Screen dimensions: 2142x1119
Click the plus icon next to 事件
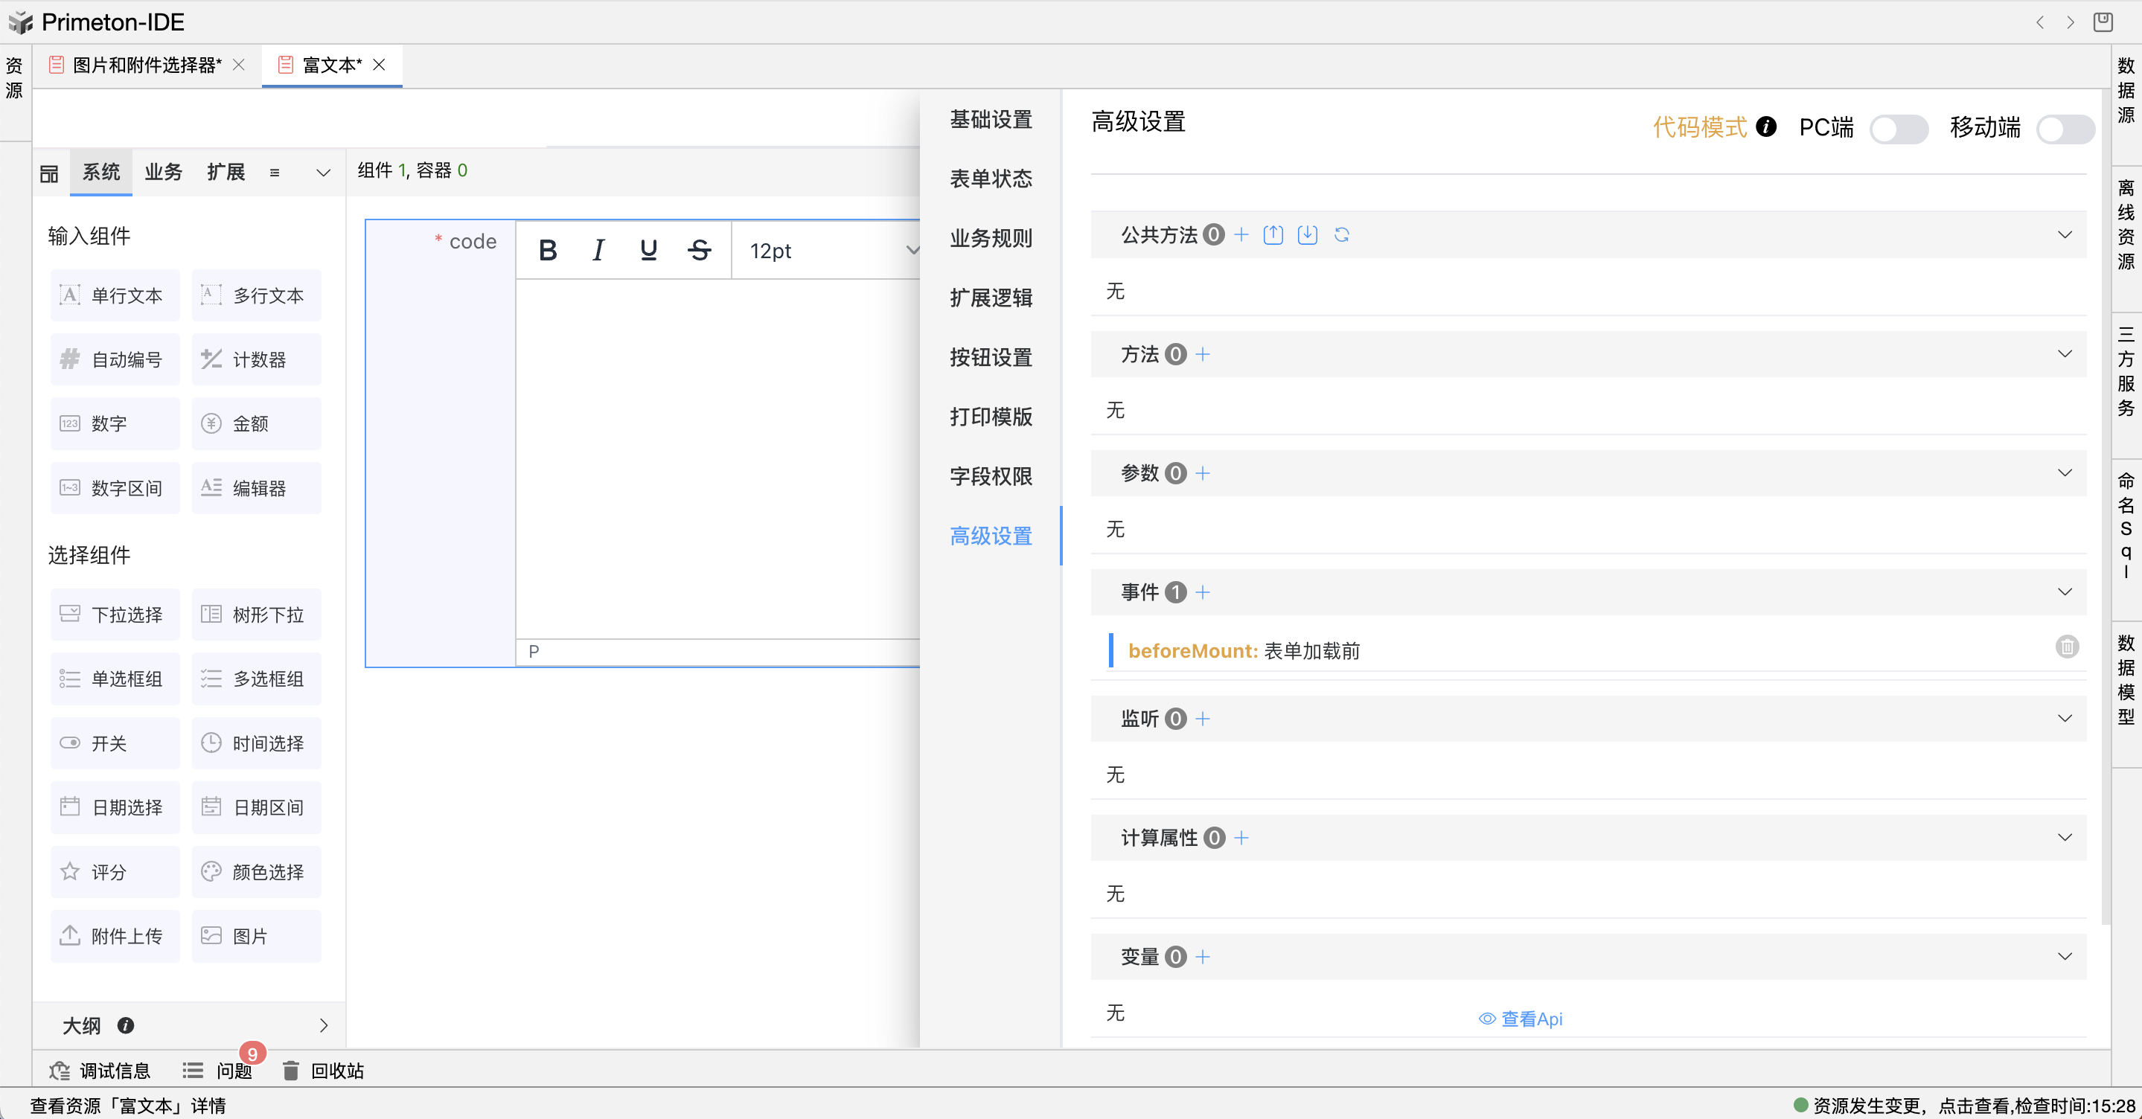pyautogui.click(x=1203, y=593)
